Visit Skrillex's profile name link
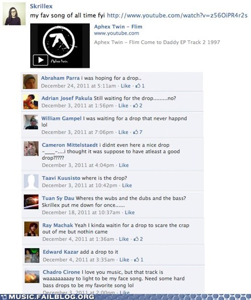This screenshot has height=300, width=251. coord(41,7)
